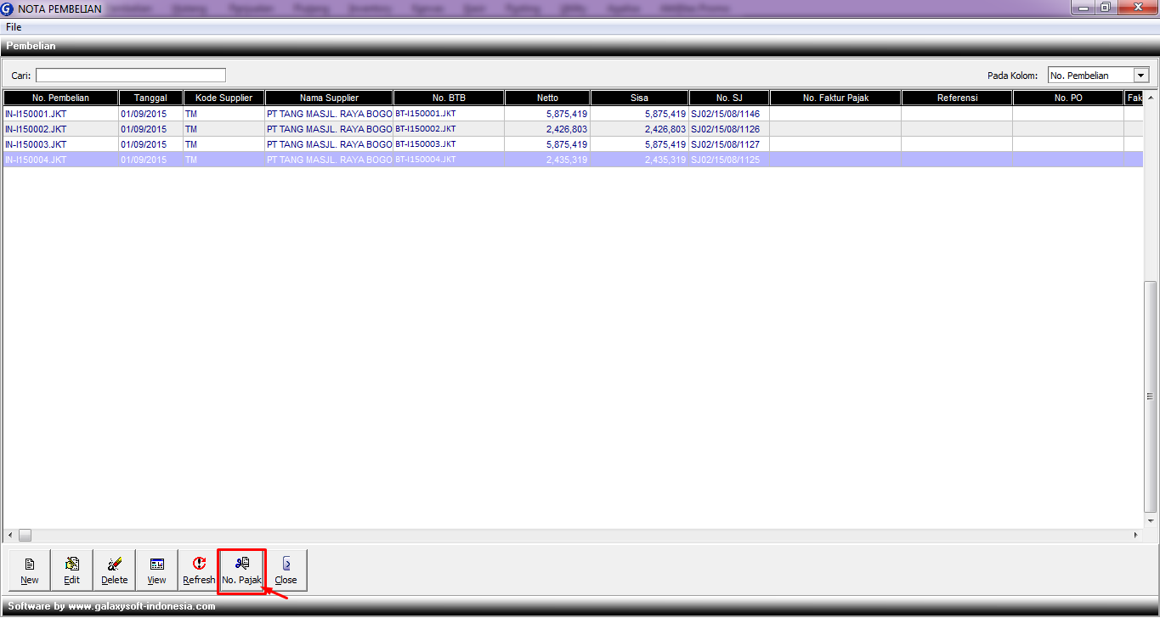Screen dimensions: 1160x618
Task: Expand the Pada Kolom dropdown
Action: pos(1140,76)
